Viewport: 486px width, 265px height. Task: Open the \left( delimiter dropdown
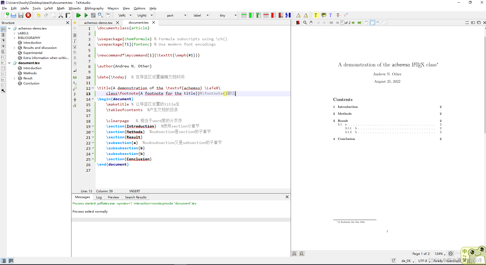[x=125, y=15]
